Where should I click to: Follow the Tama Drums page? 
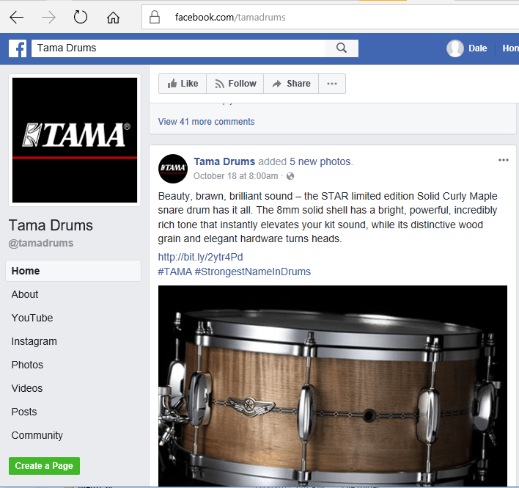tap(235, 84)
